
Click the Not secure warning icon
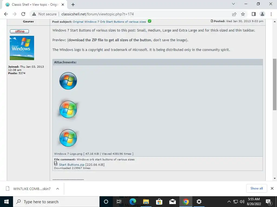pyautogui.click(x=34, y=14)
